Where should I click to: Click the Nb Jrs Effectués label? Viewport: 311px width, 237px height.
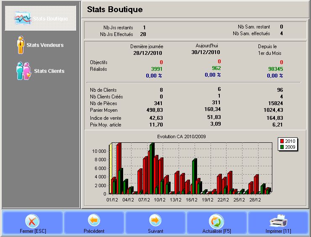tap(116, 34)
